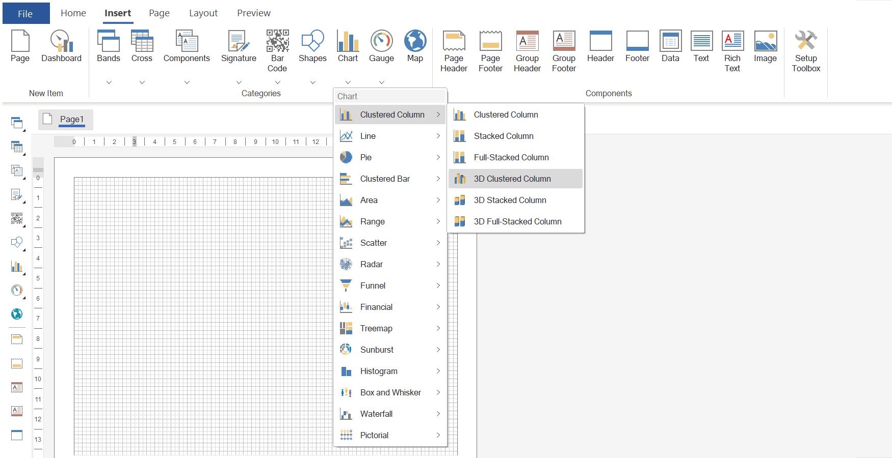Insert a Map onto the report
Screen dimensions: 892x458
click(415, 46)
